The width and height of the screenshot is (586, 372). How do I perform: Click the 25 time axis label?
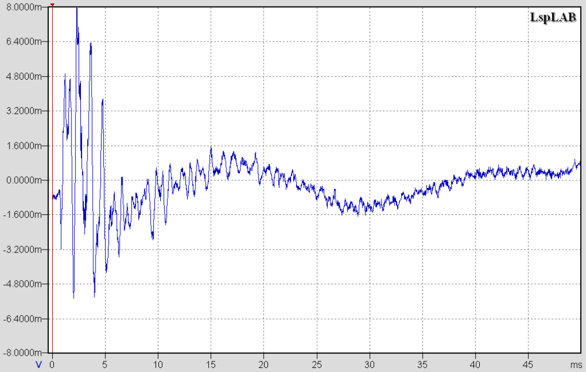tap(317, 364)
